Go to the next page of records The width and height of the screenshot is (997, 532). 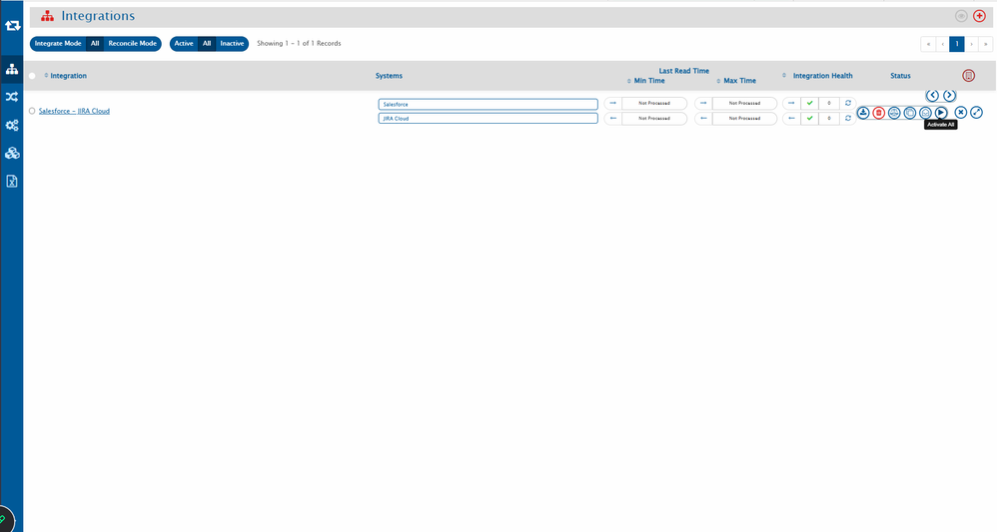pos(972,44)
